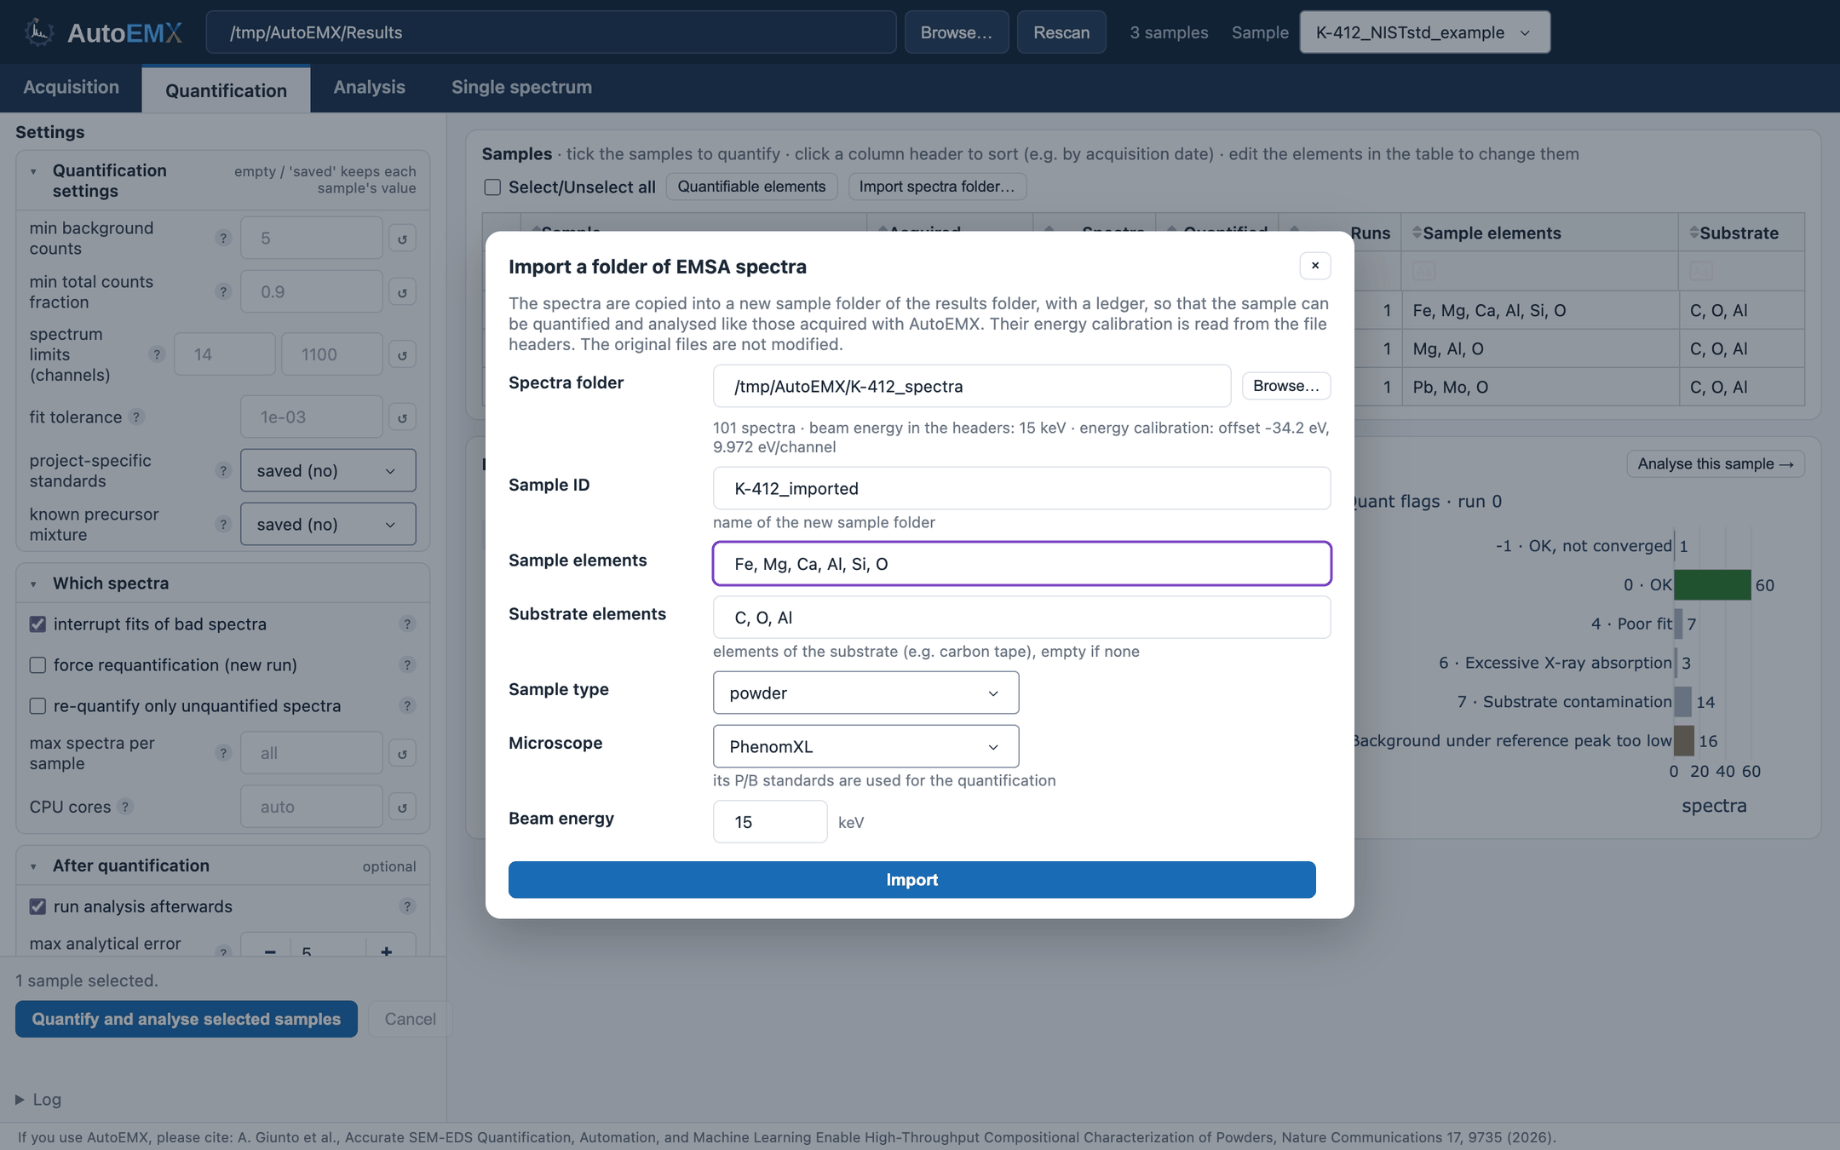The width and height of the screenshot is (1840, 1150).
Task: Reset spectrum limits channels value
Action: click(402, 354)
